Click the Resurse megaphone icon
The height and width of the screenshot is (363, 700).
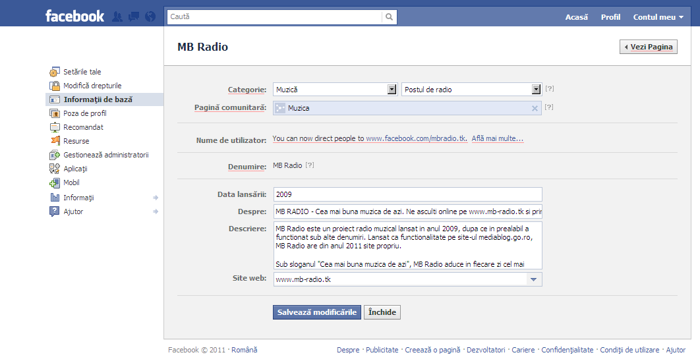(x=55, y=141)
